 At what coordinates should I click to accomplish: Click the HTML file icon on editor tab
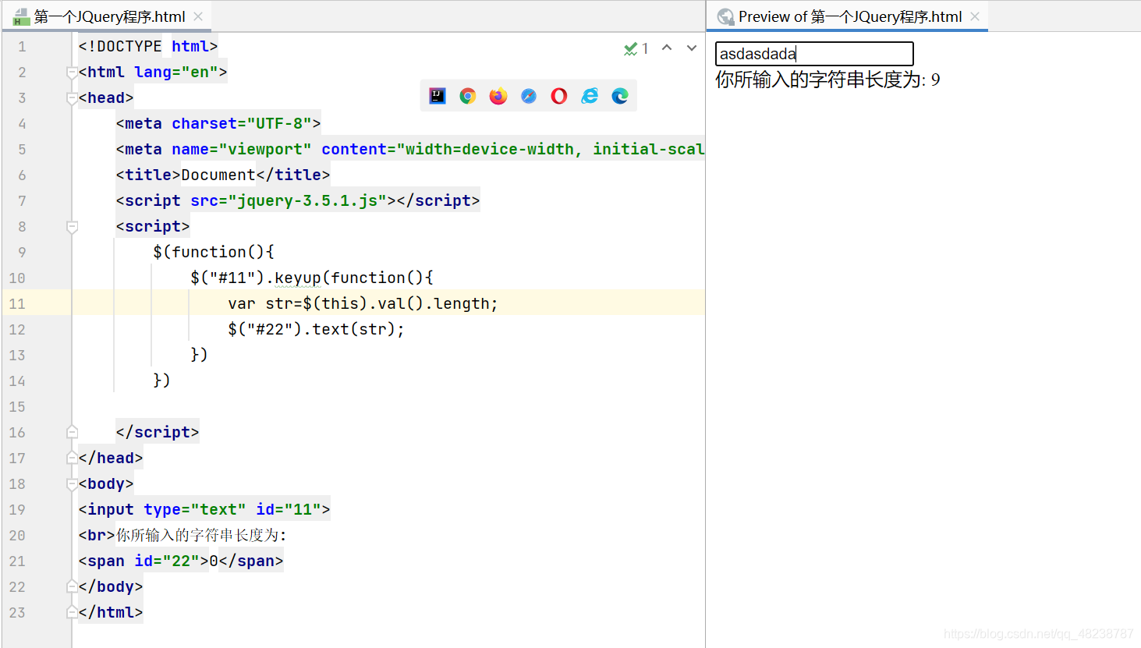pyautogui.click(x=21, y=16)
